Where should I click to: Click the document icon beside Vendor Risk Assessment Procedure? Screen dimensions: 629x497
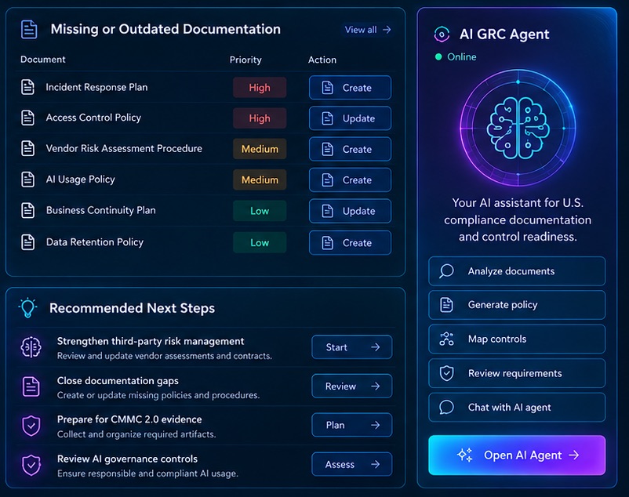[27, 148]
